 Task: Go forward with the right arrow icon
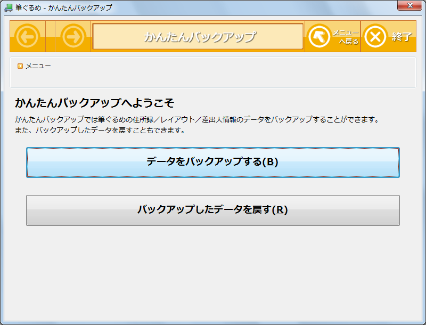tap(73, 36)
